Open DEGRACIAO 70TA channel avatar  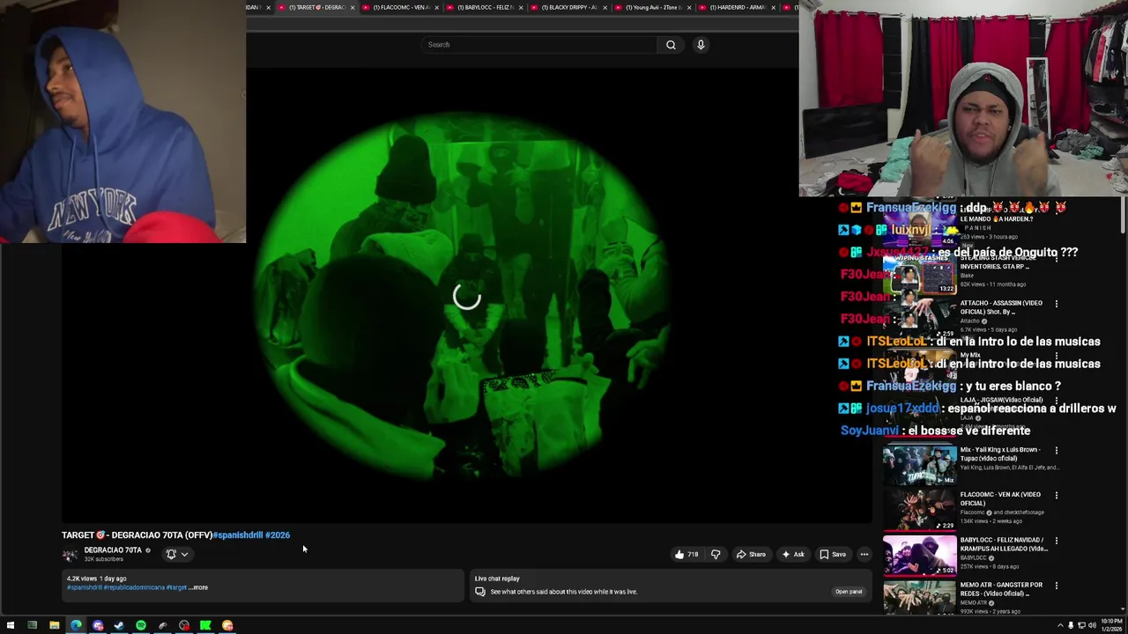point(70,555)
